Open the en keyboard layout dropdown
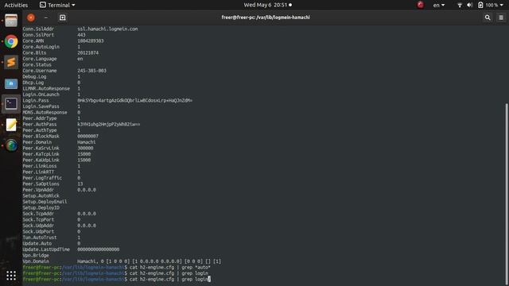This screenshot has width=509, height=286. pos(439,5)
